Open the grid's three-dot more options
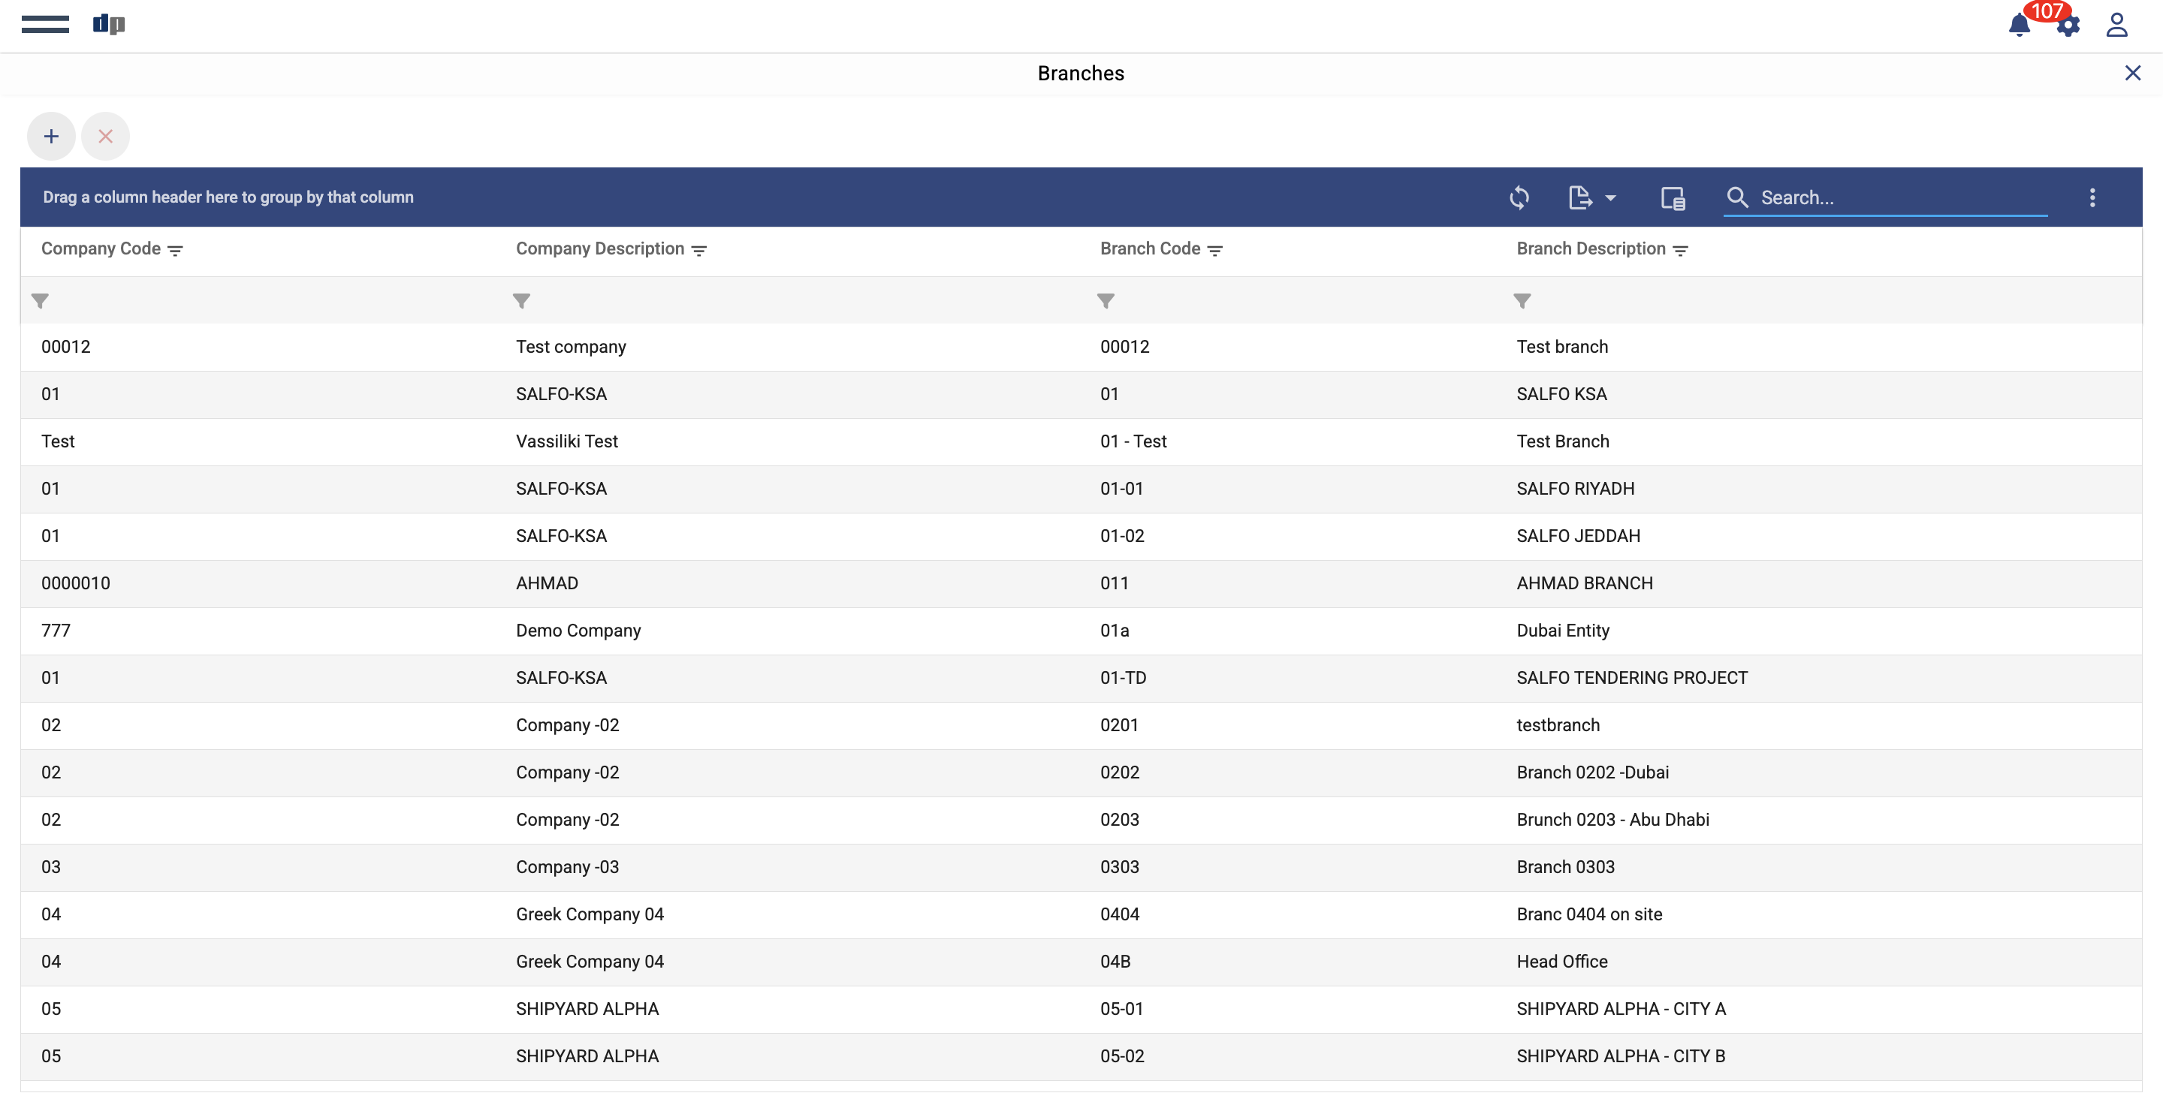The image size is (2163, 1093). 2092,197
